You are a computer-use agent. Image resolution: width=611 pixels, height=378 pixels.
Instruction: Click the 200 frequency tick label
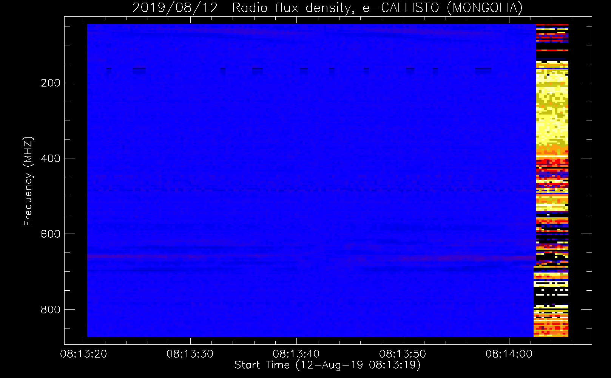(x=51, y=83)
